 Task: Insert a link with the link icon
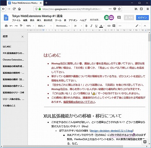109,26
